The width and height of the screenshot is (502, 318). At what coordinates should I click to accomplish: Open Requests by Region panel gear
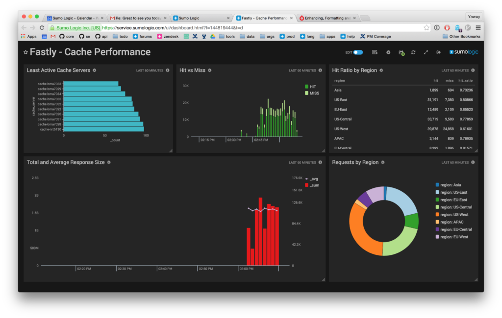pos(382,162)
